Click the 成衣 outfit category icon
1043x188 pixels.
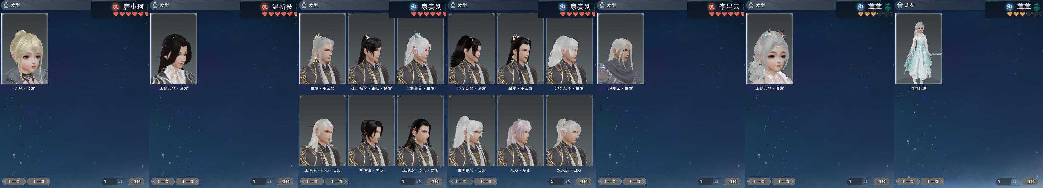point(900,5)
